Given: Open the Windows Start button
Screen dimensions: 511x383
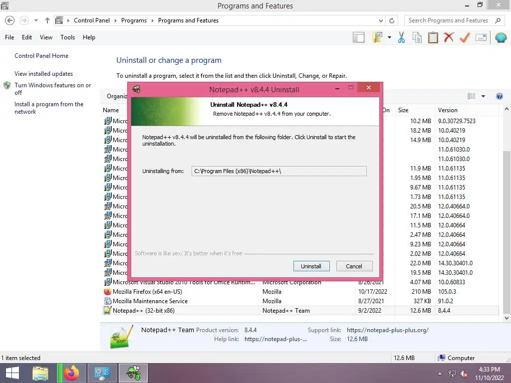Looking at the screenshot, I should coord(12,373).
